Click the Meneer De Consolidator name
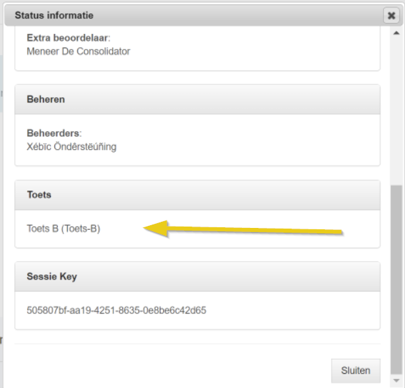405x388 pixels. tap(78, 52)
